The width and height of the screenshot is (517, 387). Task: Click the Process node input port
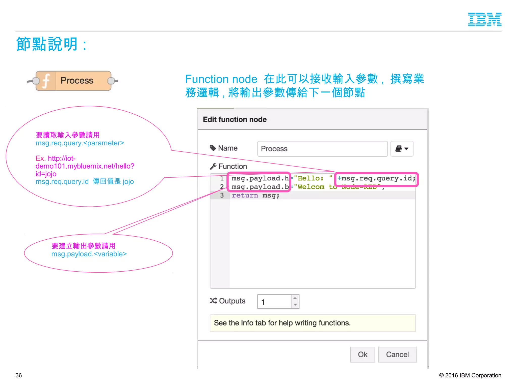tap(36, 81)
